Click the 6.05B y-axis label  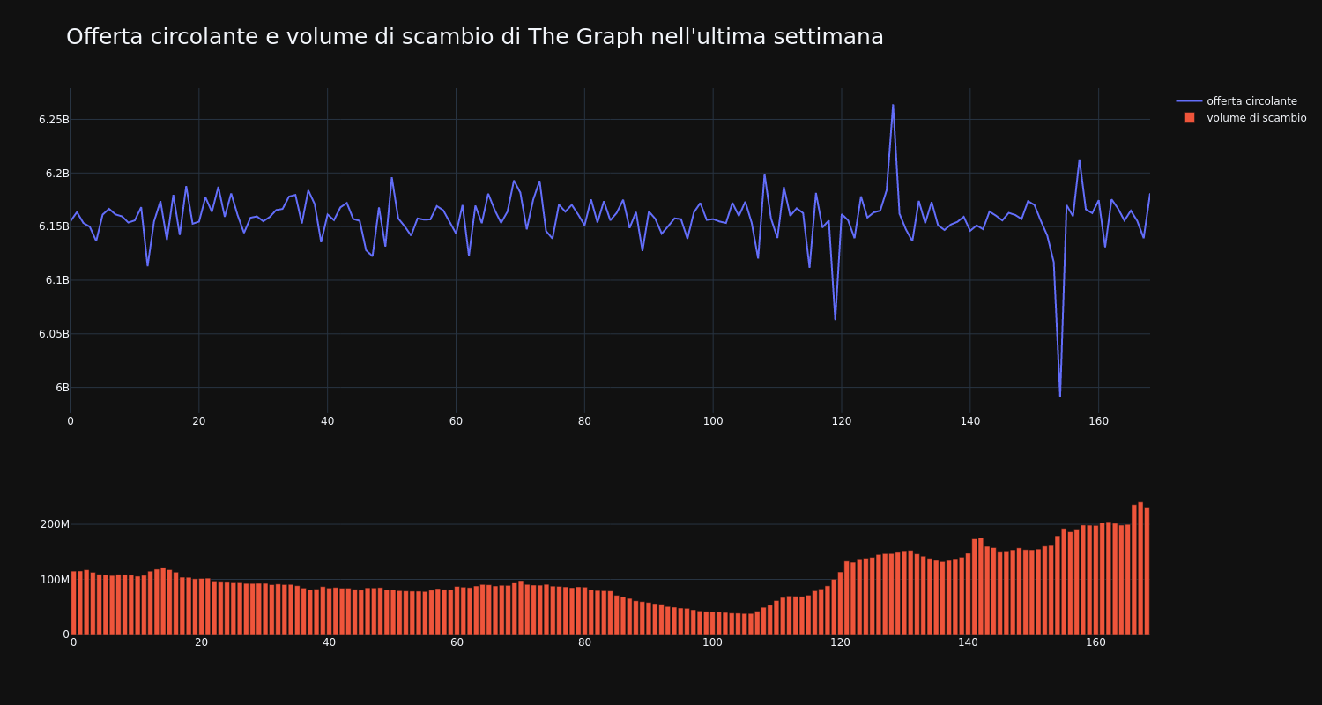(x=53, y=334)
